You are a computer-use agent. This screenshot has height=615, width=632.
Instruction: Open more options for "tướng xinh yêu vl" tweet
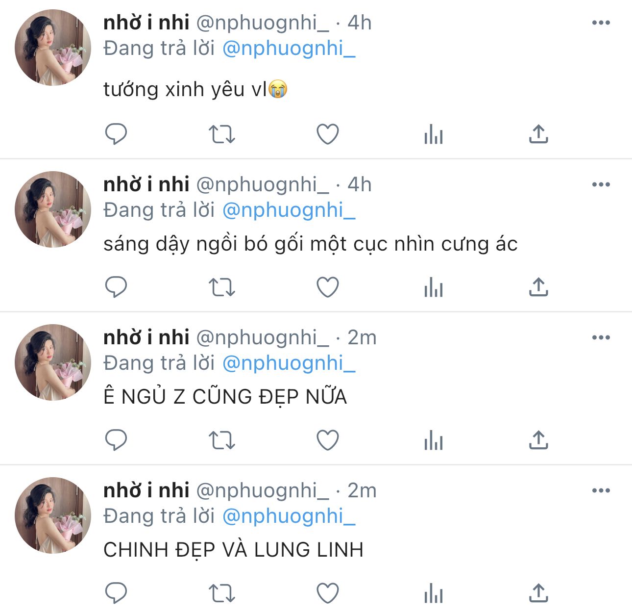click(x=601, y=23)
